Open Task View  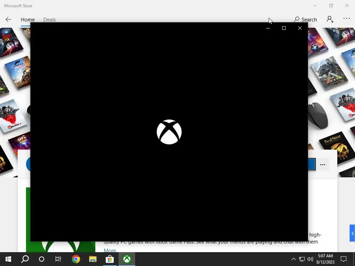pos(58,259)
